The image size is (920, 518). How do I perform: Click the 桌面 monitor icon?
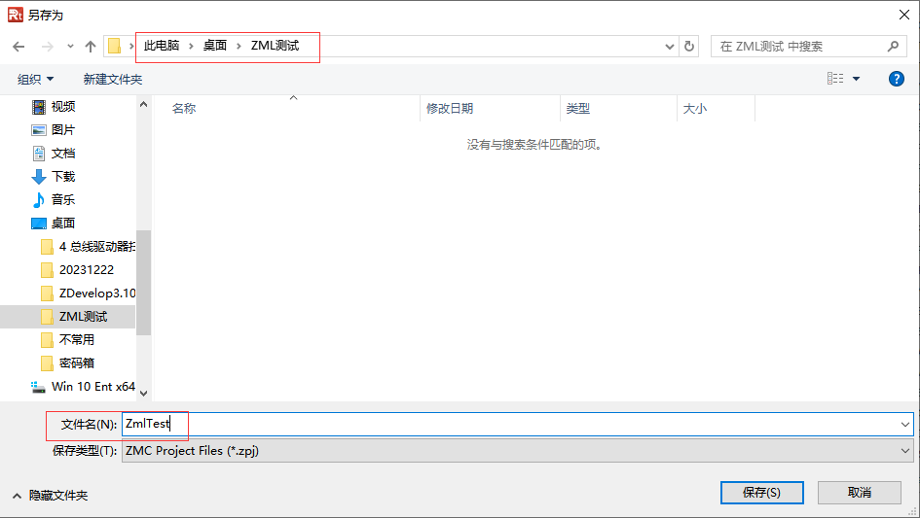(39, 224)
